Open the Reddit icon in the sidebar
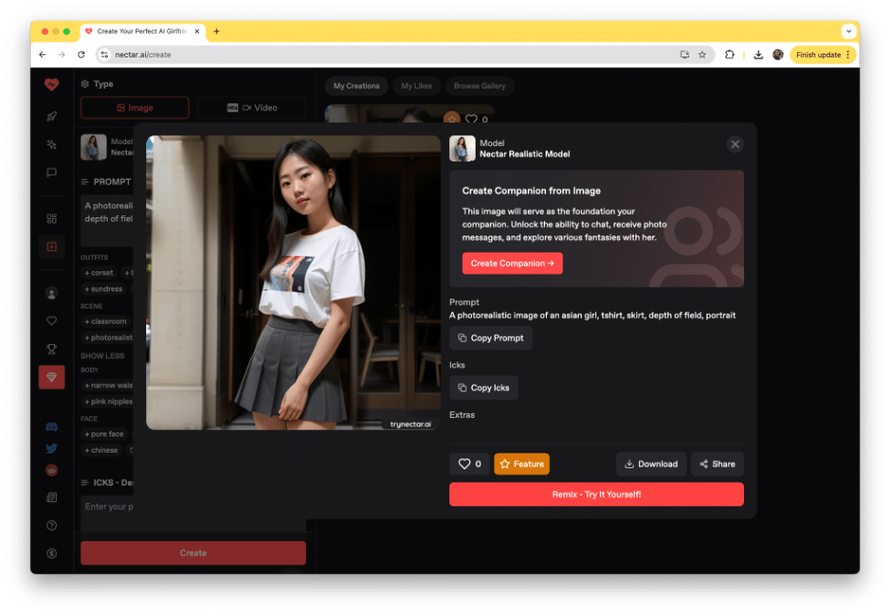This screenshot has height=616, width=892. pos(51,469)
